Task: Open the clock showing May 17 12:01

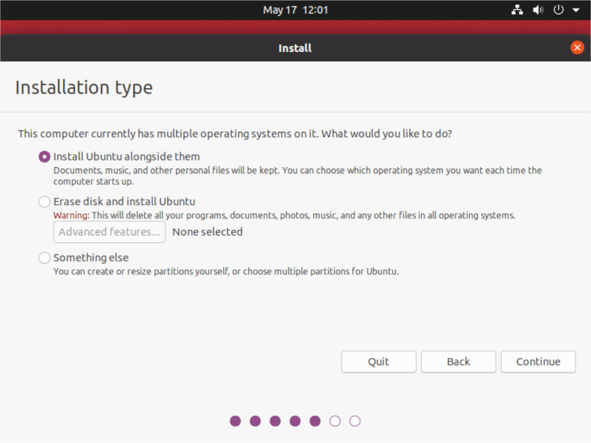Action: point(295,10)
